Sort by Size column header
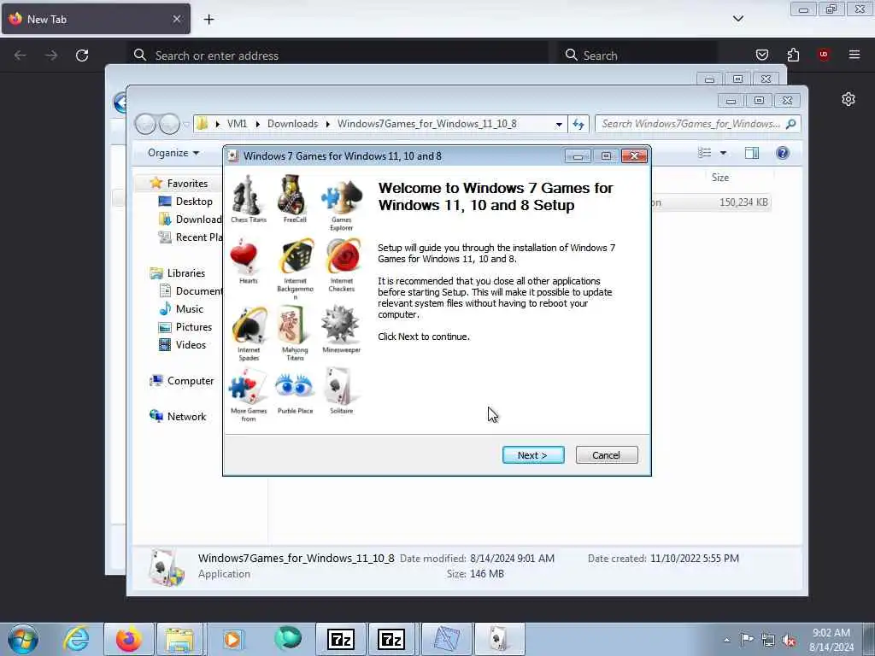The image size is (875, 656). point(719,178)
